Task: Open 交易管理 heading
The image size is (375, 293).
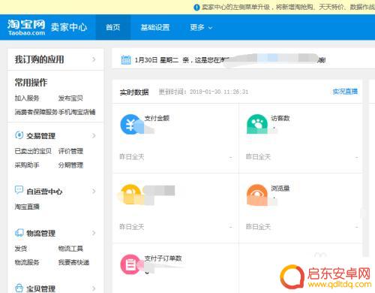Action: pos(40,136)
